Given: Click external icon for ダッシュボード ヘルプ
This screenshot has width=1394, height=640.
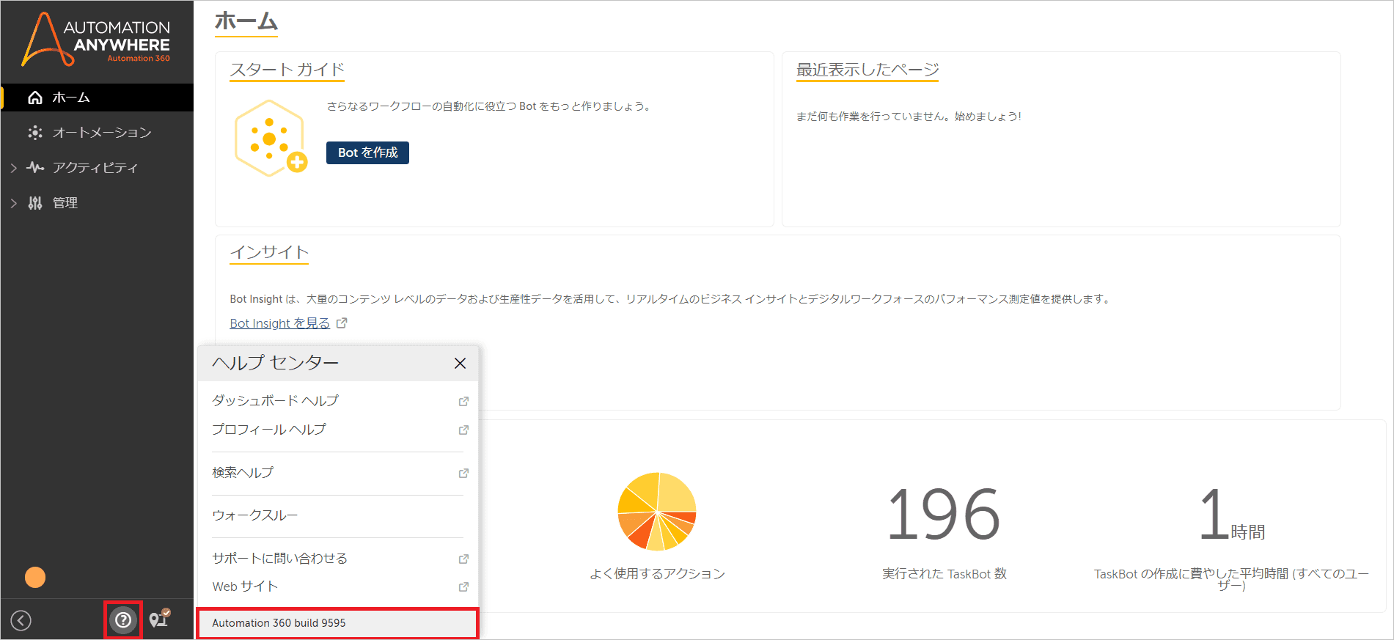Looking at the screenshot, I should tap(463, 401).
